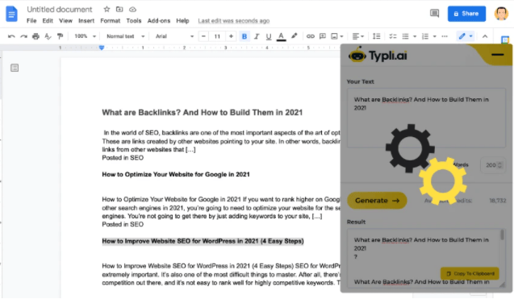Screen dimensions: 514x299
Task: Click the Typli.ai Your Text box
Action: coord(426,118)
